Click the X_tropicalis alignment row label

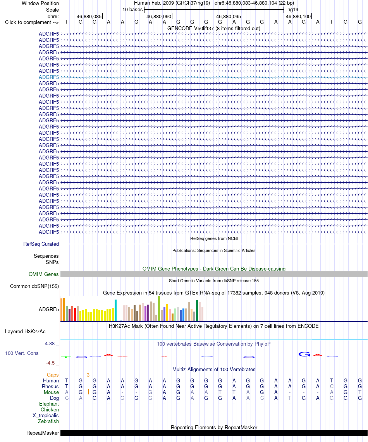point(46,416)
